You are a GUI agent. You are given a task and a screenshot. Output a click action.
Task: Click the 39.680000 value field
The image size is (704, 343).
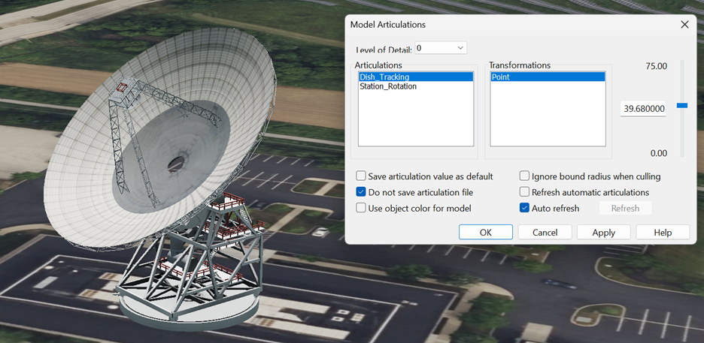coord(643,109)
